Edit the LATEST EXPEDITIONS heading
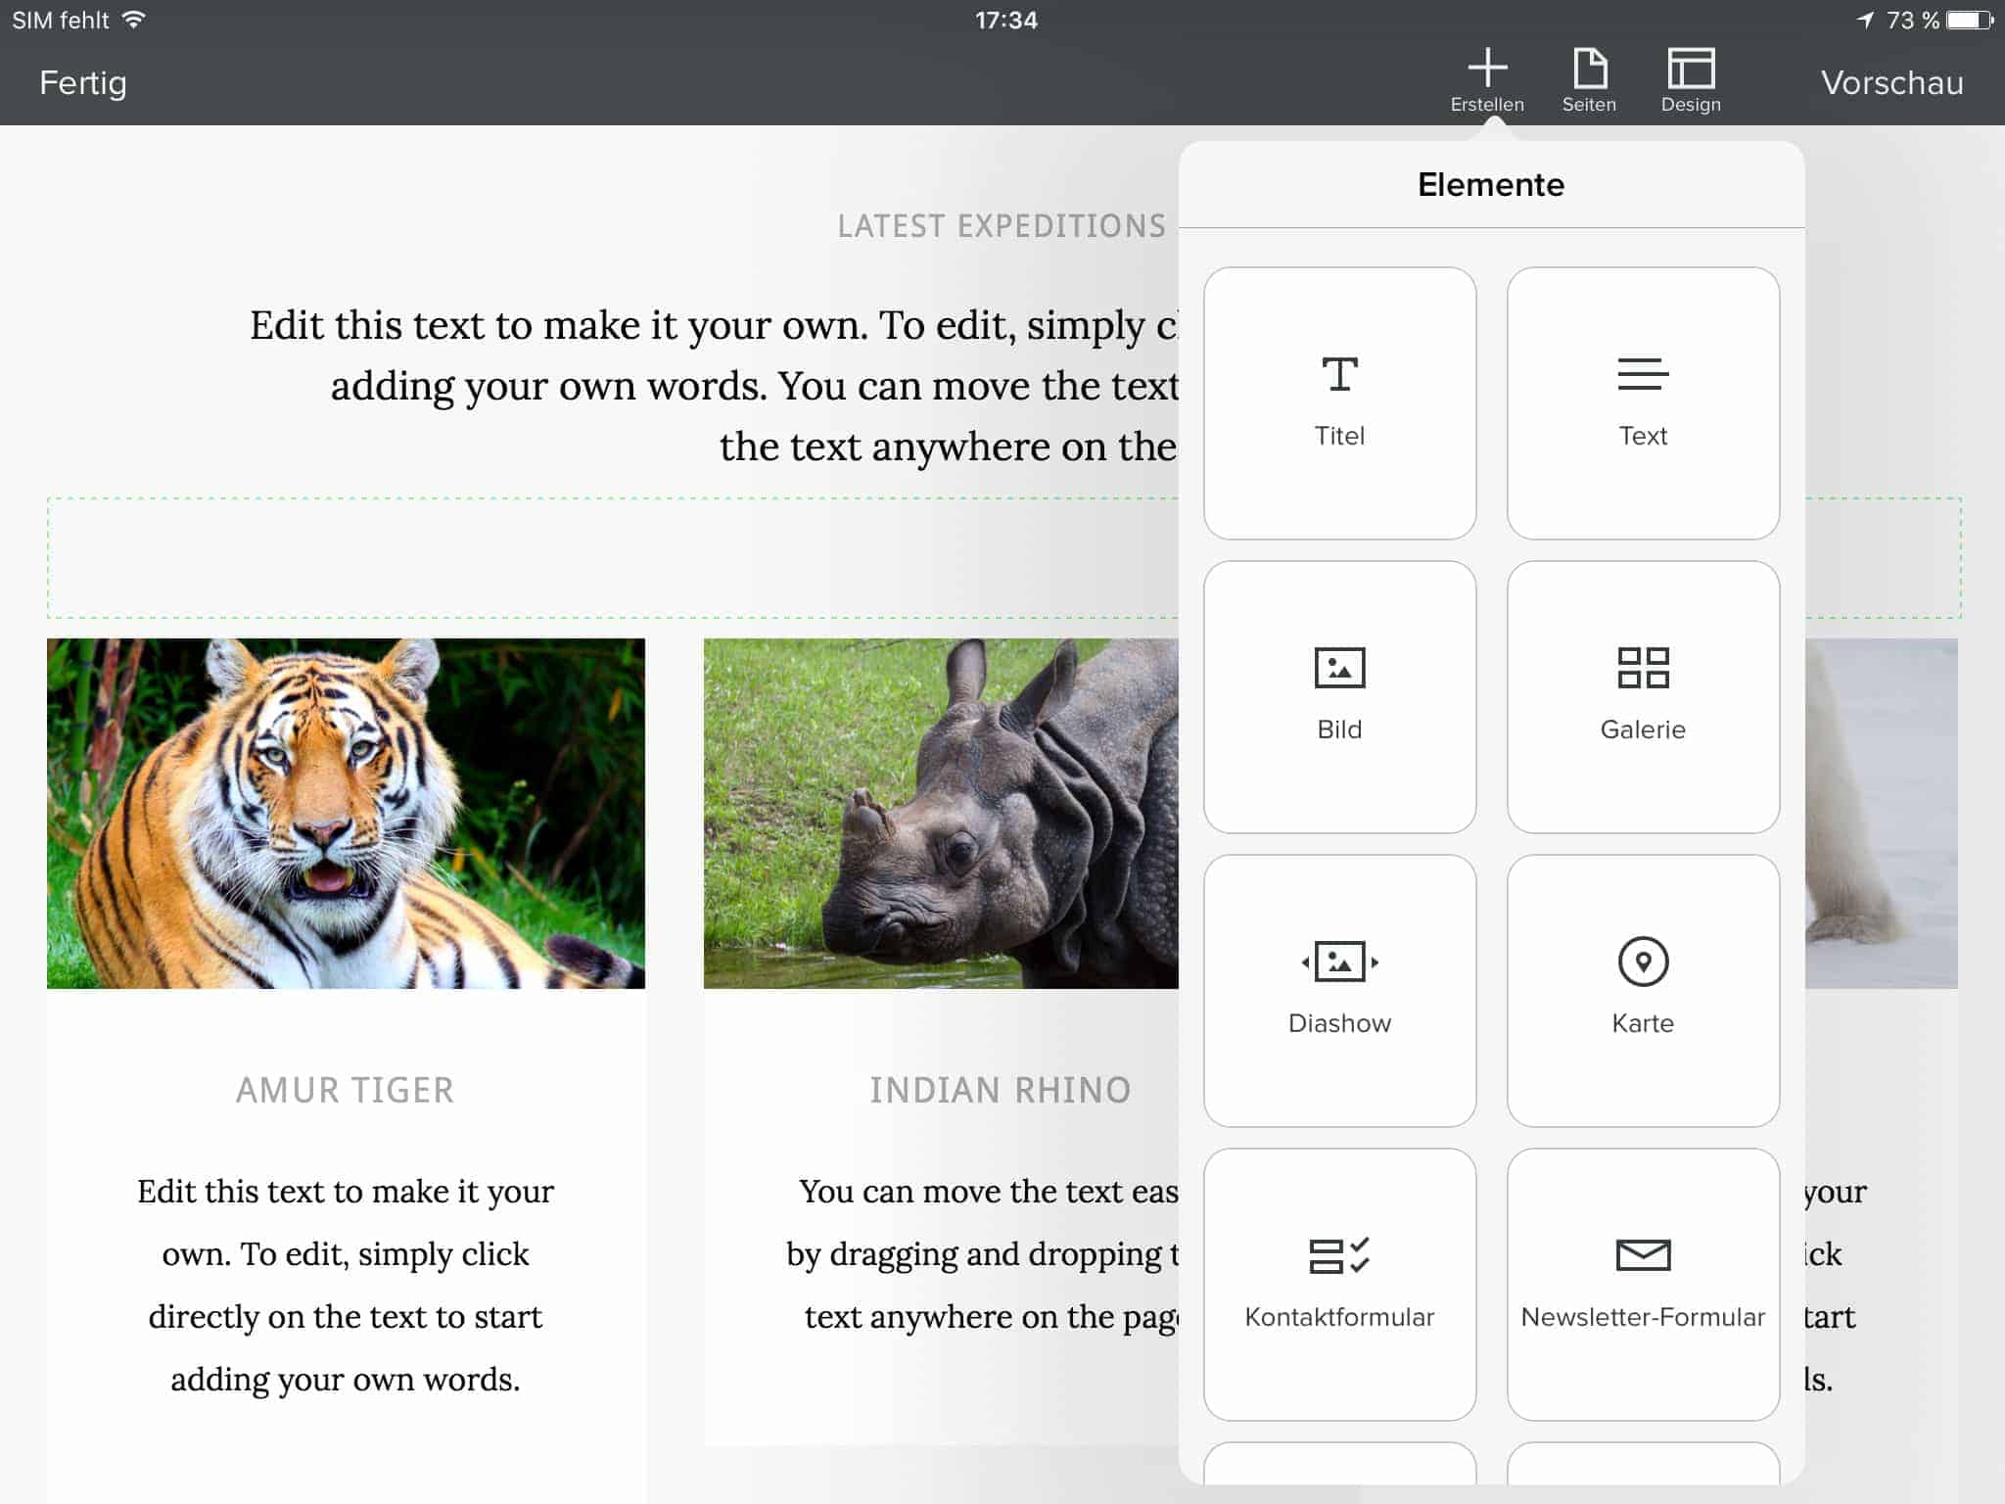 [x=1002, y=226]
